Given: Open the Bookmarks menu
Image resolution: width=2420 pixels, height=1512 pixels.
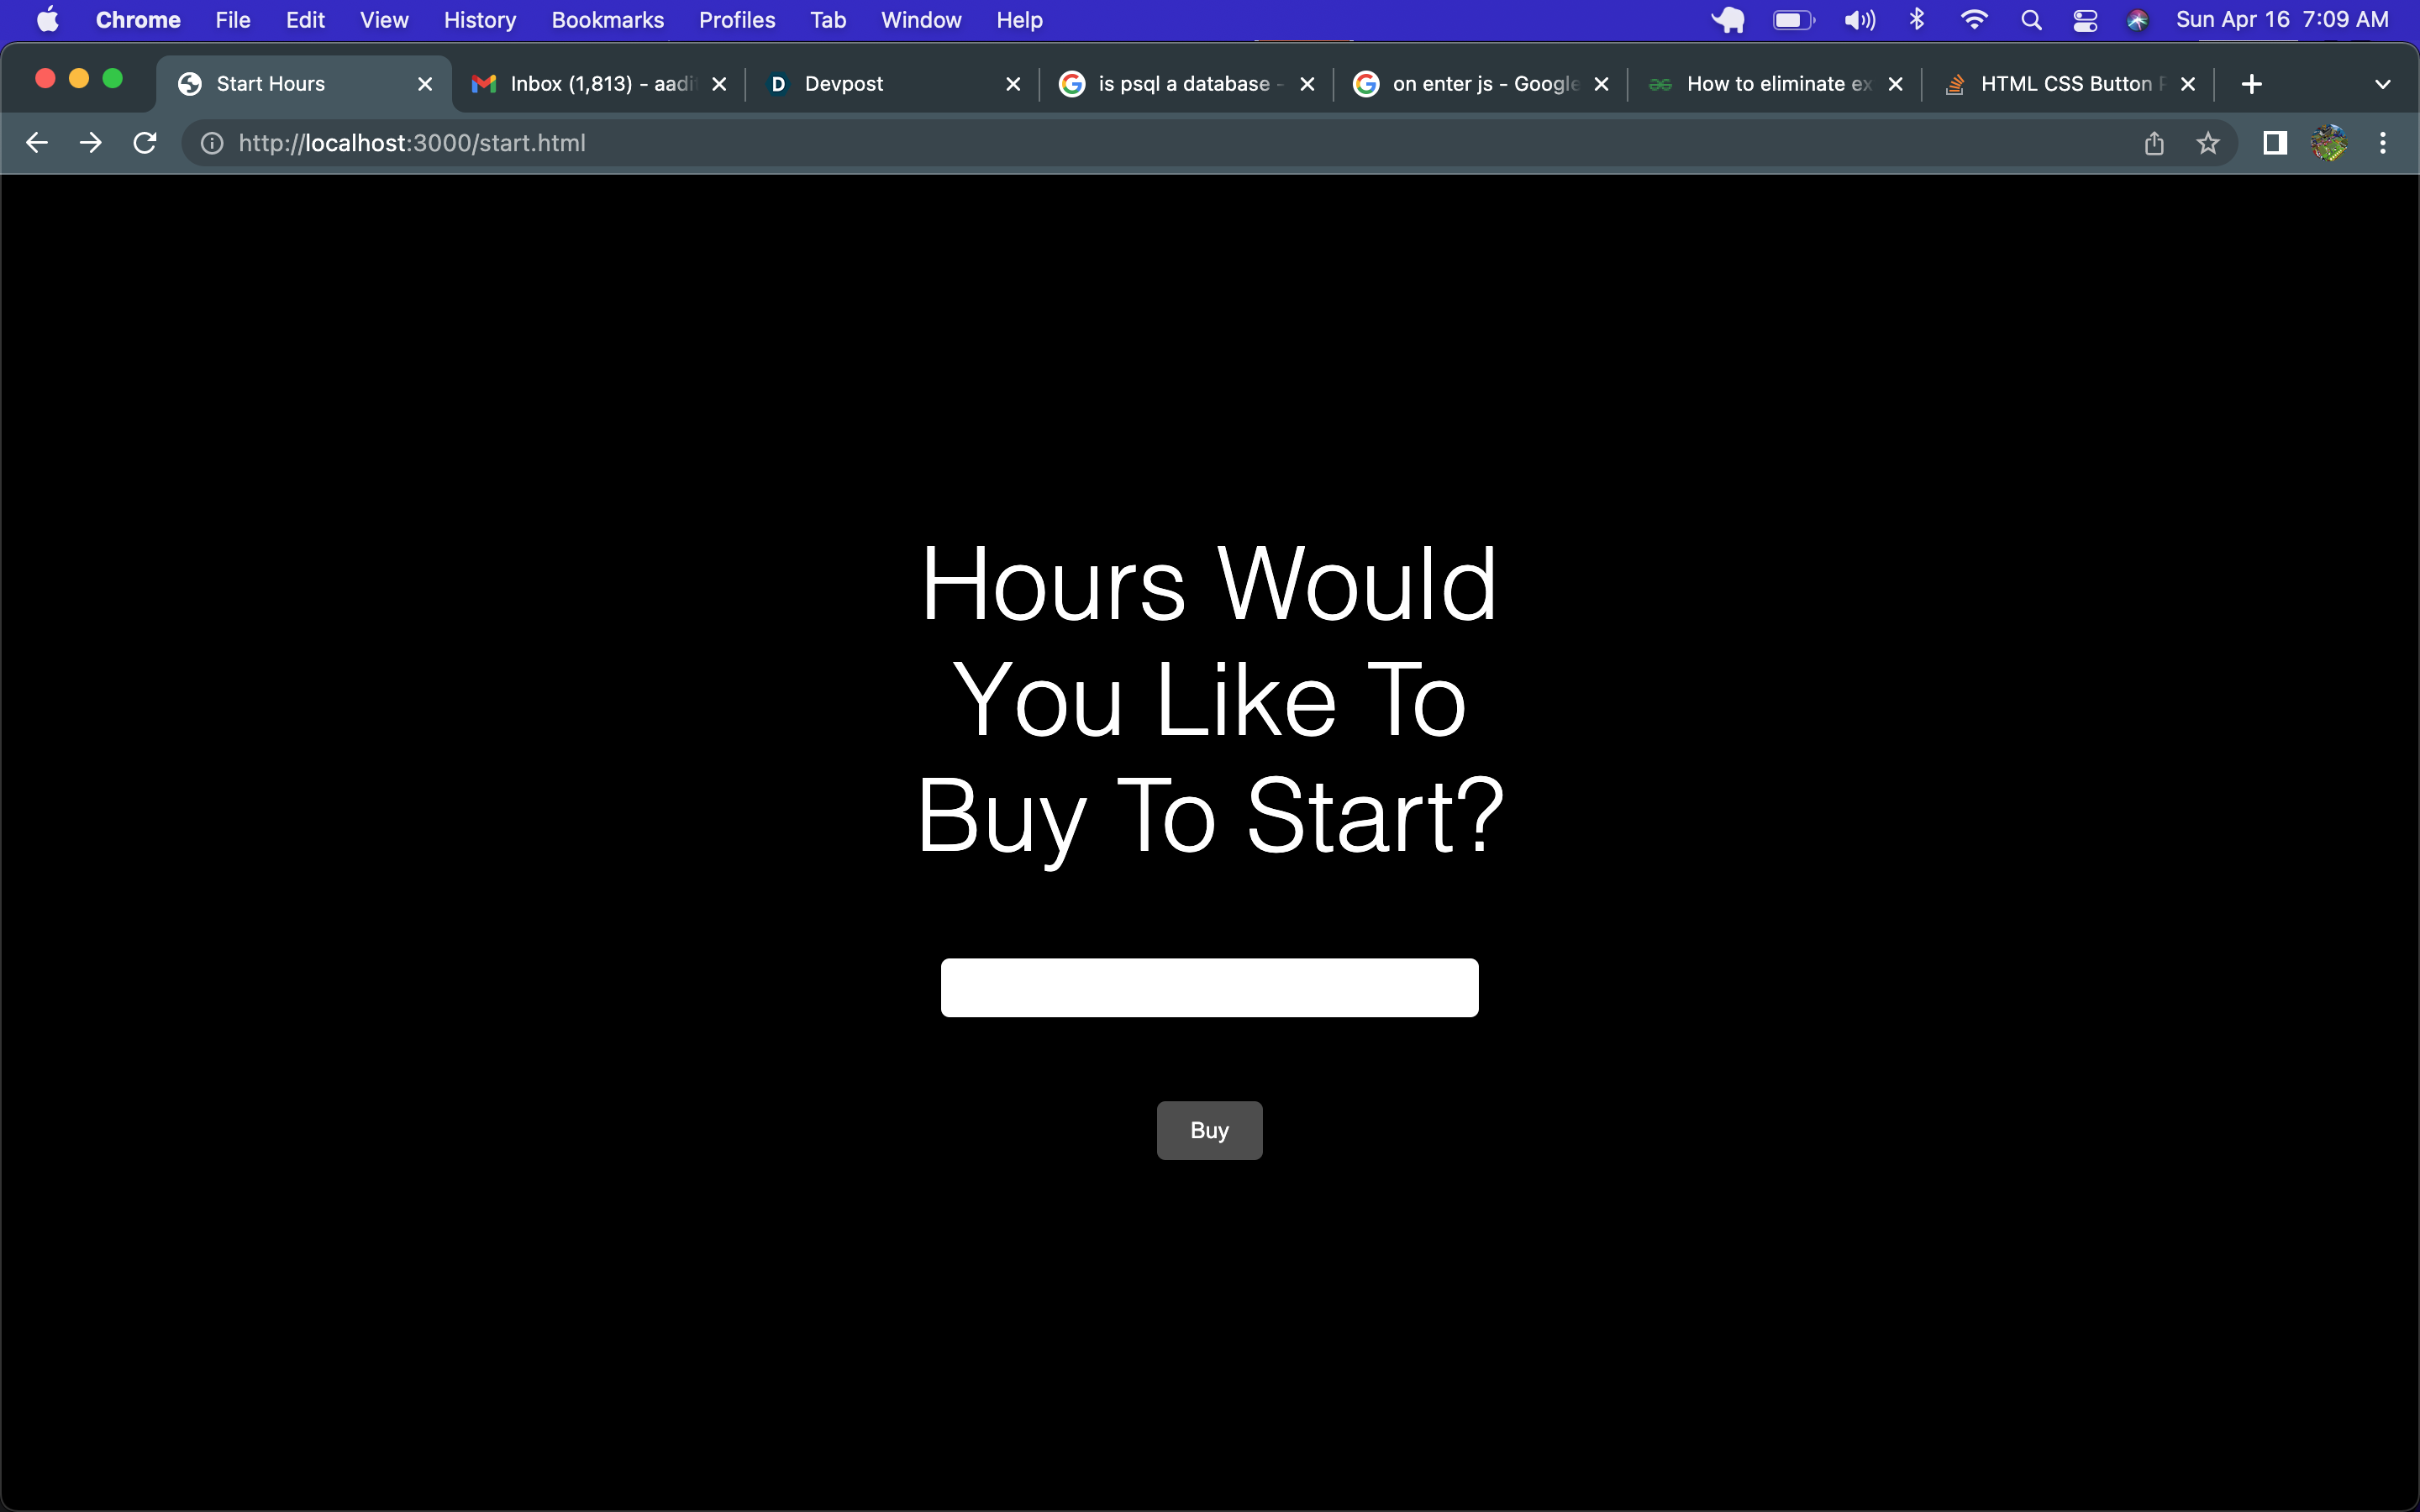Looking at the screenshot, I should [607, 20].
